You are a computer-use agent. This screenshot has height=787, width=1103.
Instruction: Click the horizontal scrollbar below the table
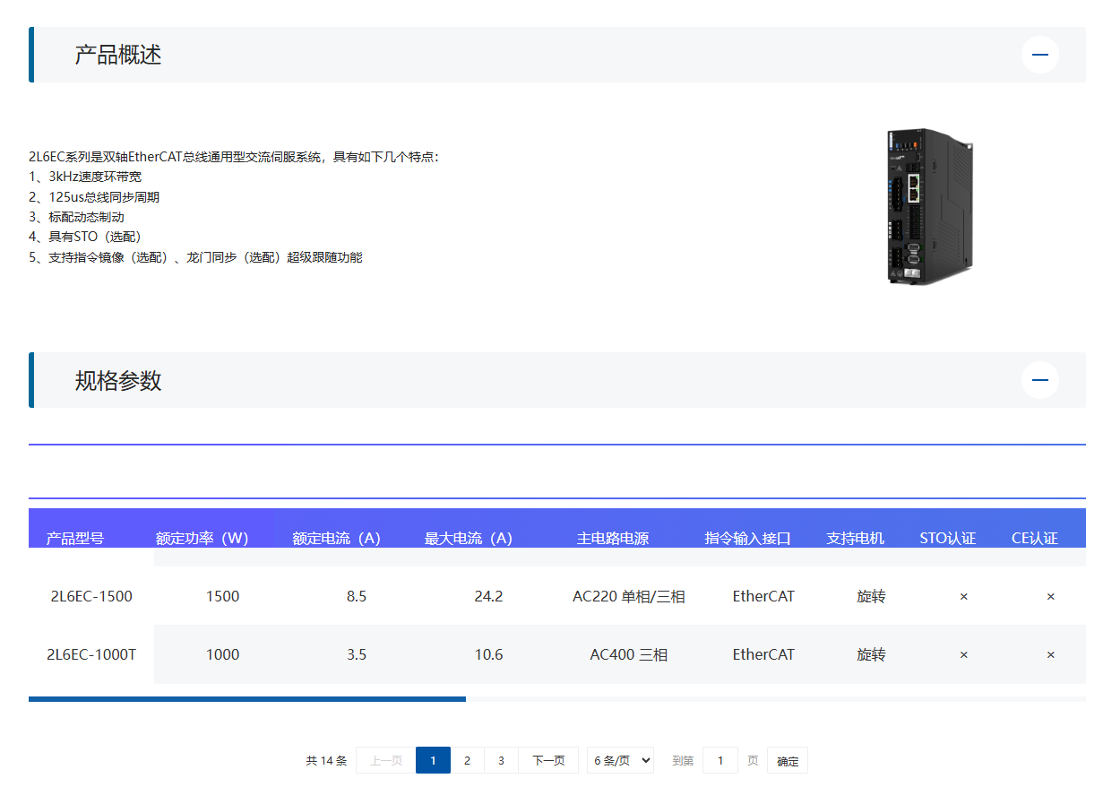pos(248,697)
